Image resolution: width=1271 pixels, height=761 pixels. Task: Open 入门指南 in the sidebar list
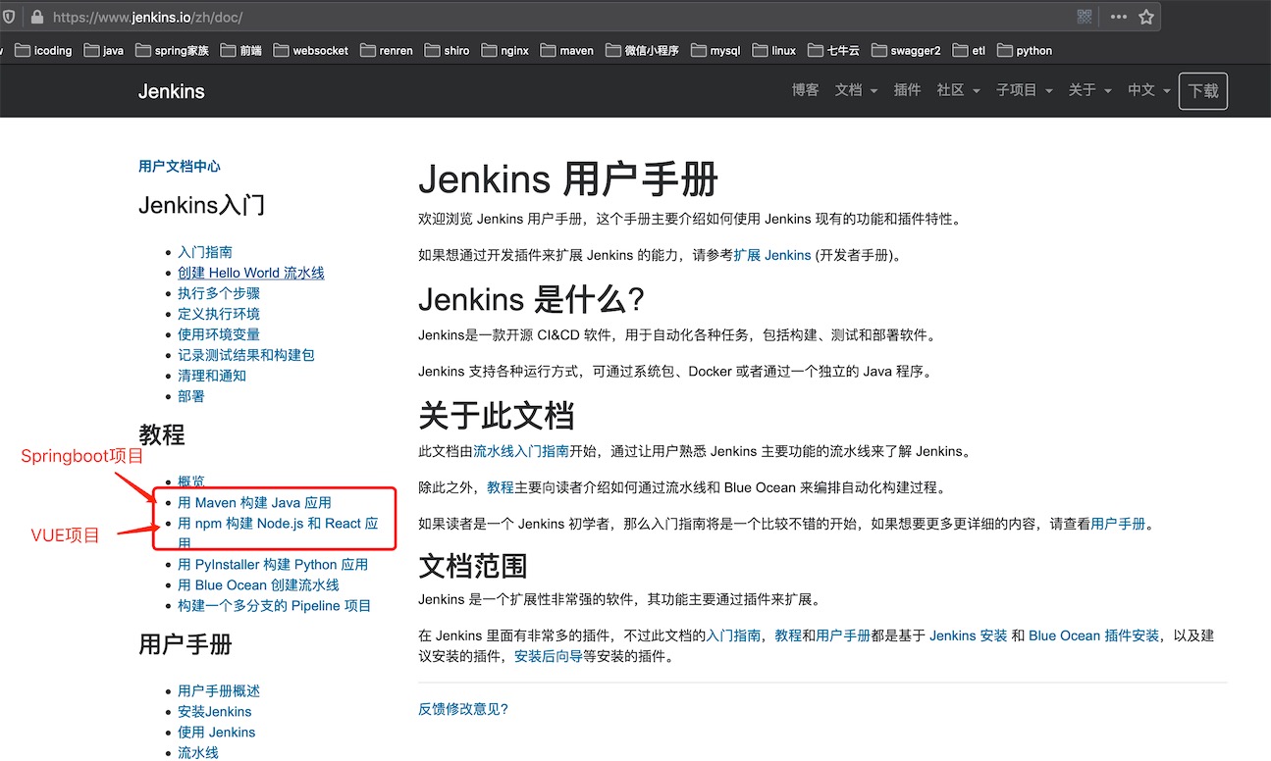205,252
